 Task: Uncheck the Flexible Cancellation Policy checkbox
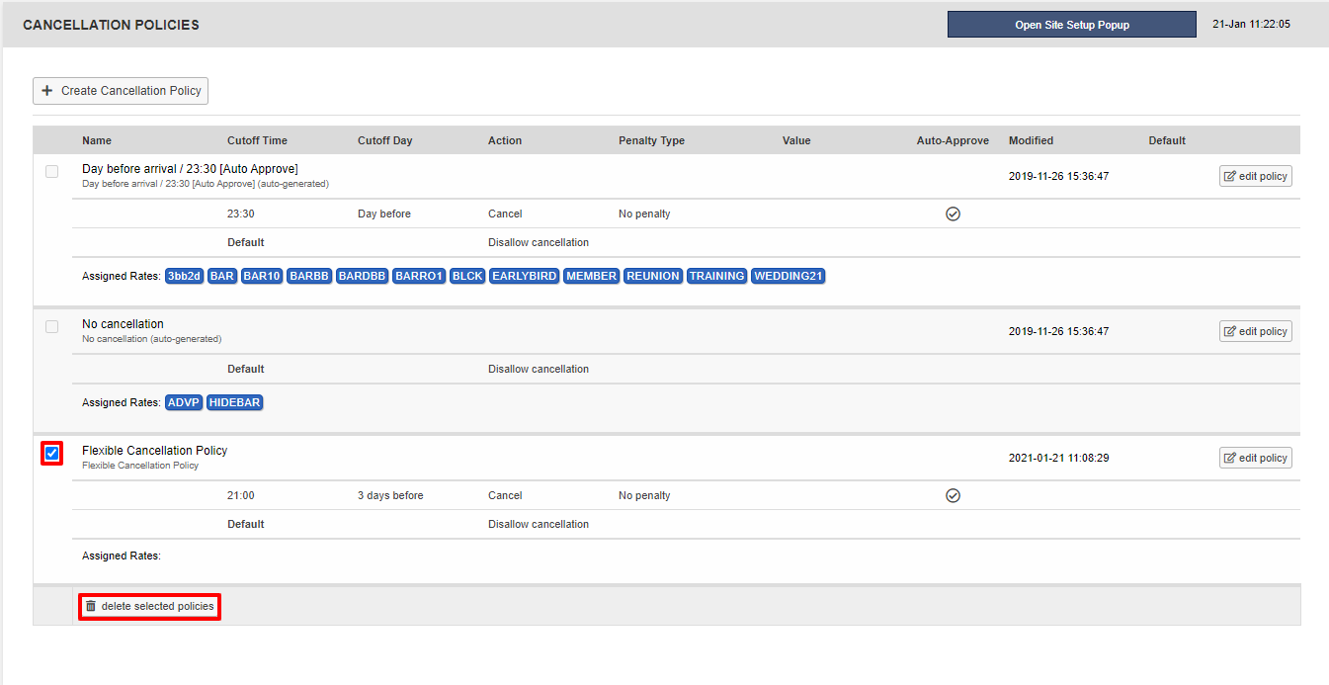point(52,454)
